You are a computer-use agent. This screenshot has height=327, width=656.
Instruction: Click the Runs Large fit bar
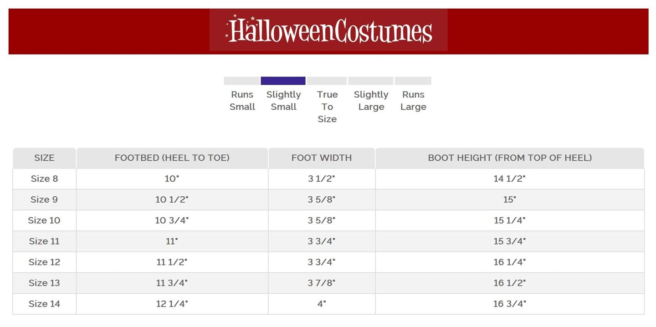pyautogui.click(x=413, y=81)
